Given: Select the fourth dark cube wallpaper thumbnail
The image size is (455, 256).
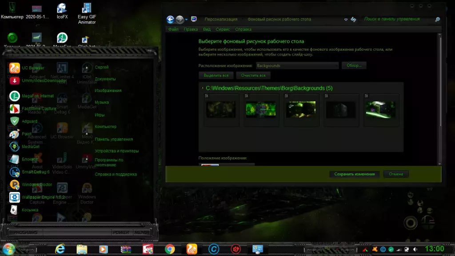Looking at the screenshot, I should [341, 110].
